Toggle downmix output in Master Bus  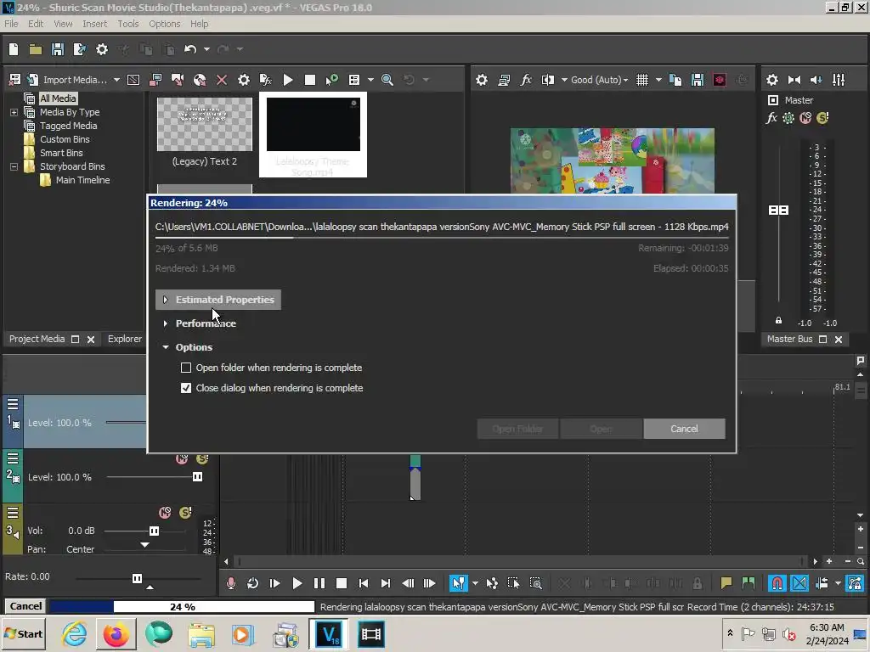pyautogui.click(x=794, y=80)
